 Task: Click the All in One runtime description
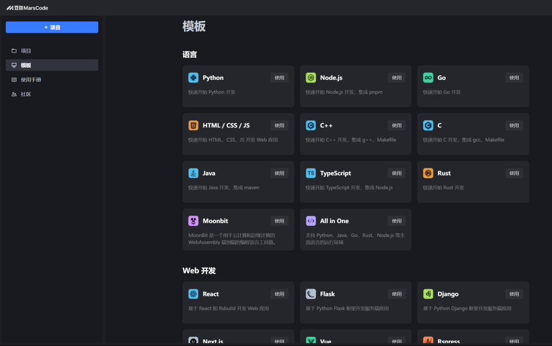click(355, 239)
